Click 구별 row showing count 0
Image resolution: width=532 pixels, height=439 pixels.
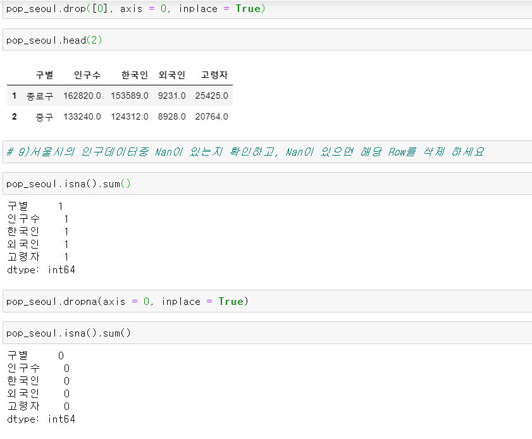pyautogui.click(x=35, y=356)
